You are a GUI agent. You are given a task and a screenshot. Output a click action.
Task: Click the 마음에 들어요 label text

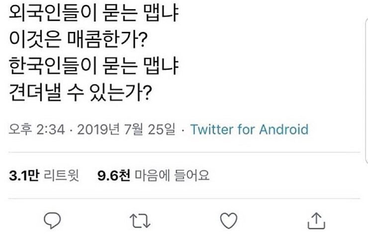point(170,175)
